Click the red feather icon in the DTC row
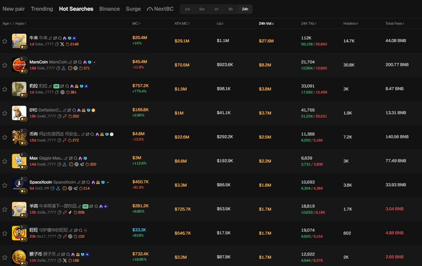 pyautogui.click(x=65, y=116)
